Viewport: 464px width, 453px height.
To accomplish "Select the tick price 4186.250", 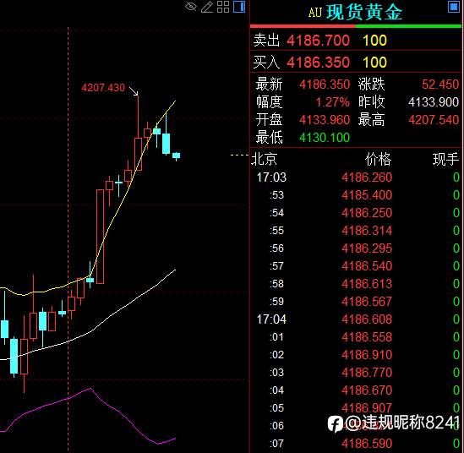I will [367, 213].
